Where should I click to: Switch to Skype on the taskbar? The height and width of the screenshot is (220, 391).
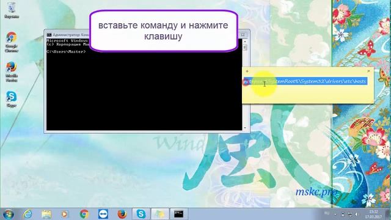click(141, 214)
